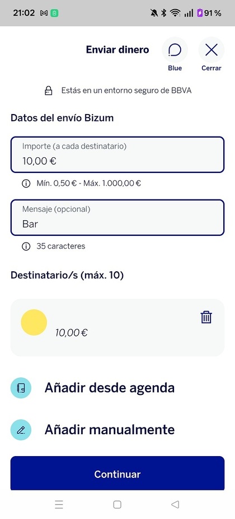Select the yellow recipient avatar circle

(x=34, y=322)
